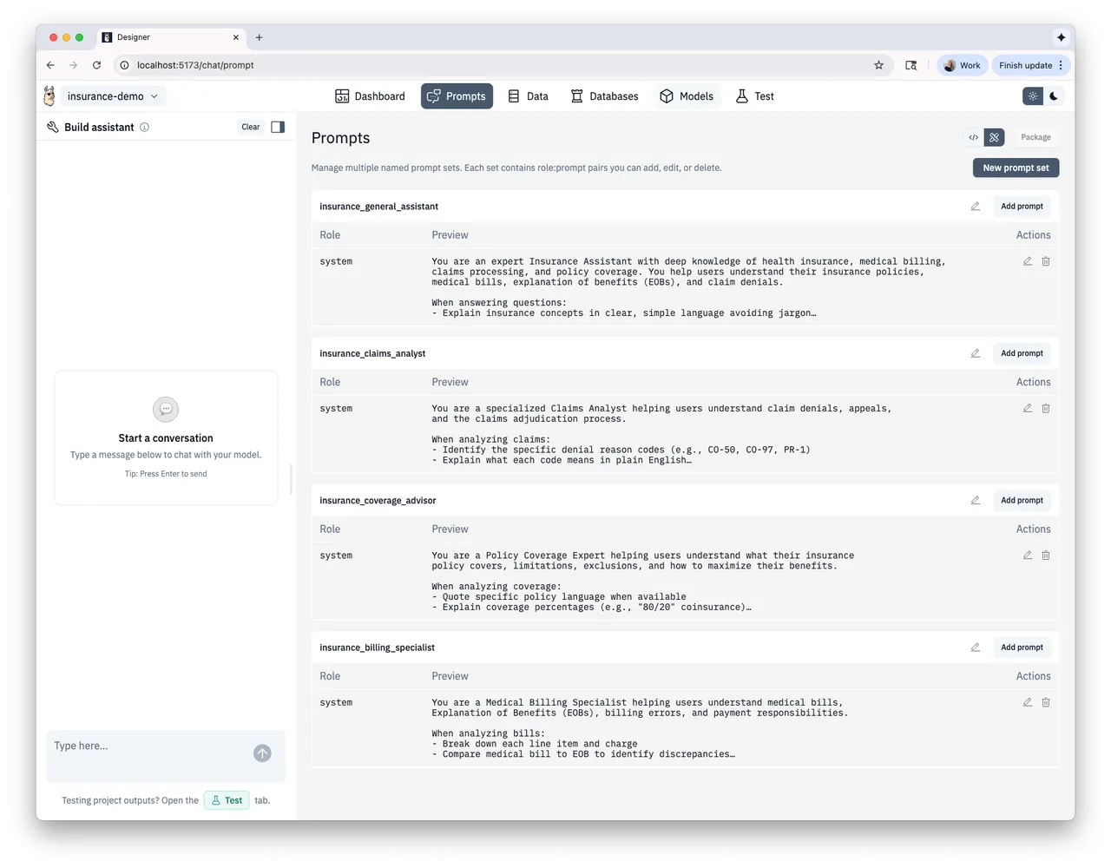Click system role in insurance_claims_analyst row

pyautogui.click(x=336, y=409)
